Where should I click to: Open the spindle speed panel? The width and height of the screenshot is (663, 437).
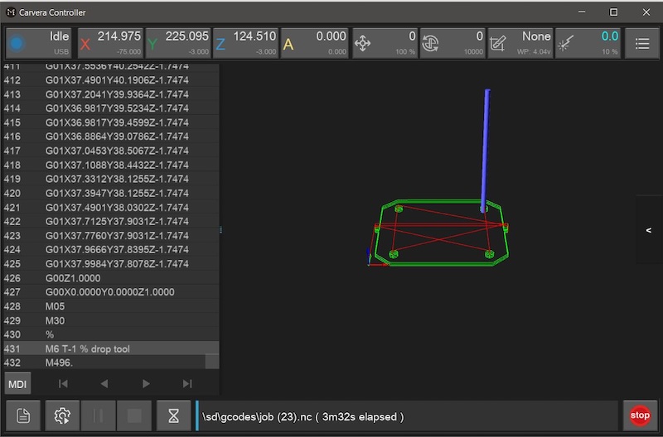pos(452,44)
